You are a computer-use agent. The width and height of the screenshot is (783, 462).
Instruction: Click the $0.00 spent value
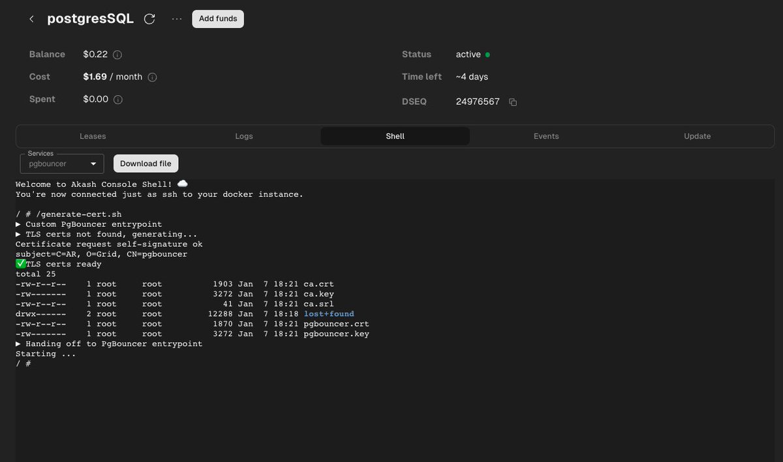[x=96, y=99]
